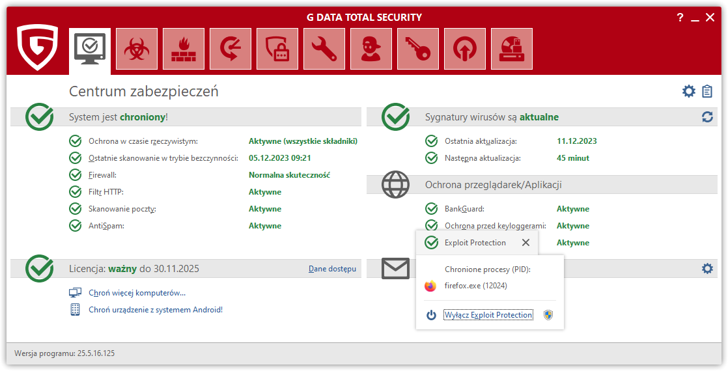
Task: Click Chroń urządzenie z systemem Android
Action: (x=155, y=310)
